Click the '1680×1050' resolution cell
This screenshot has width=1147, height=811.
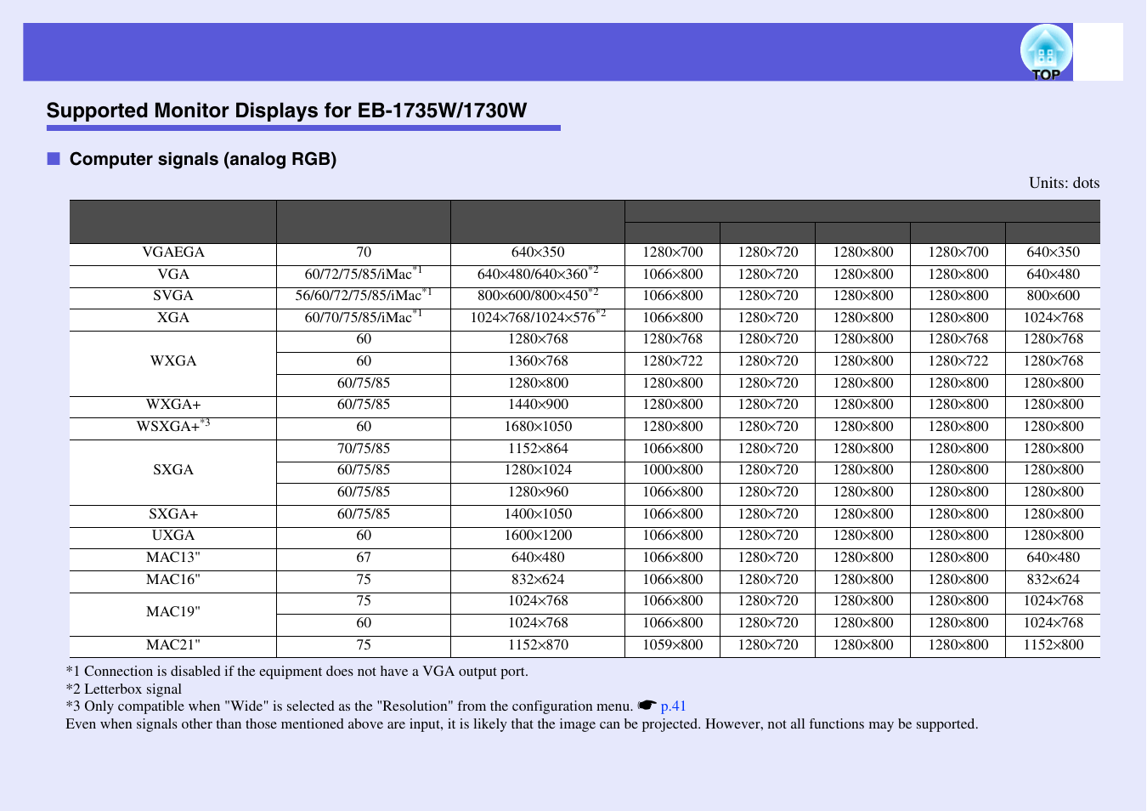(x=538, y=427)
